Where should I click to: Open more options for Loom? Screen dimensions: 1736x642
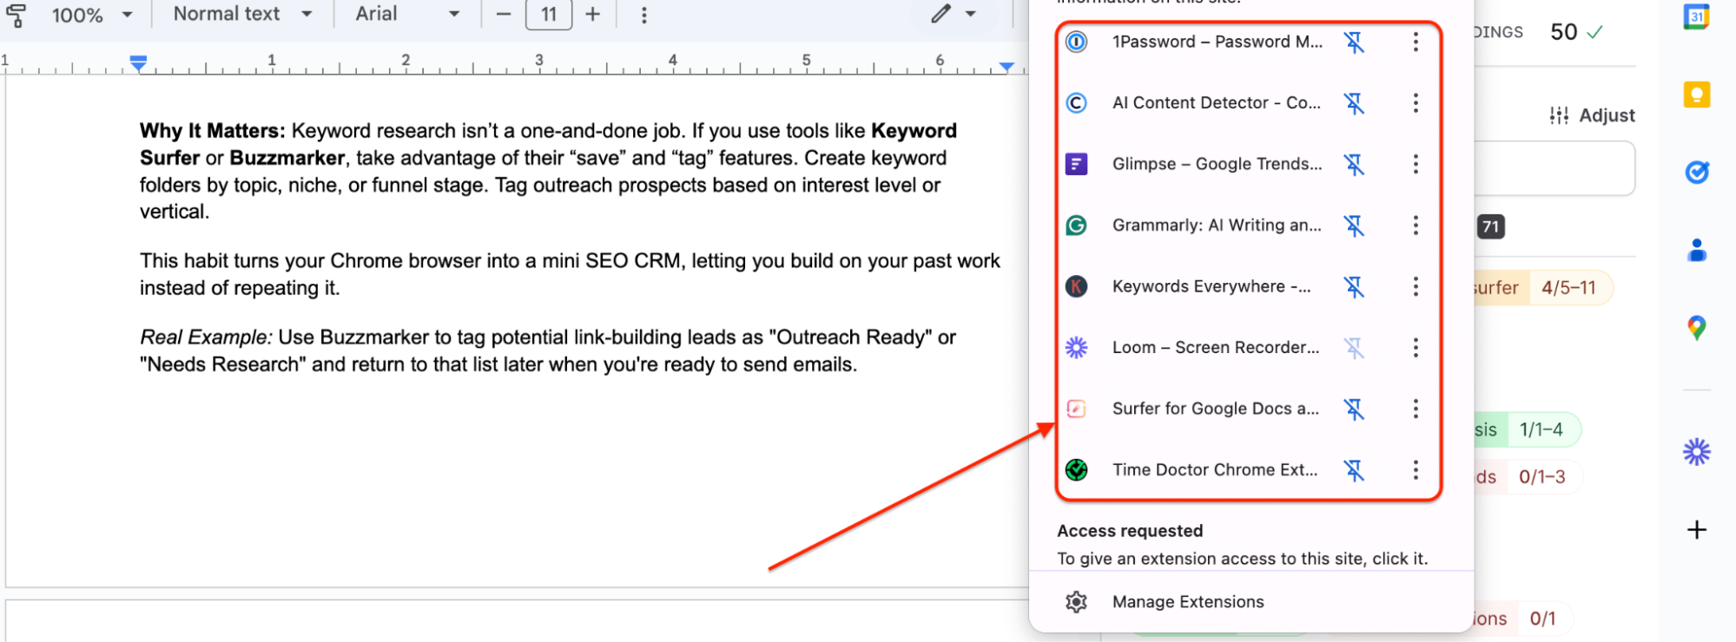1416,348
